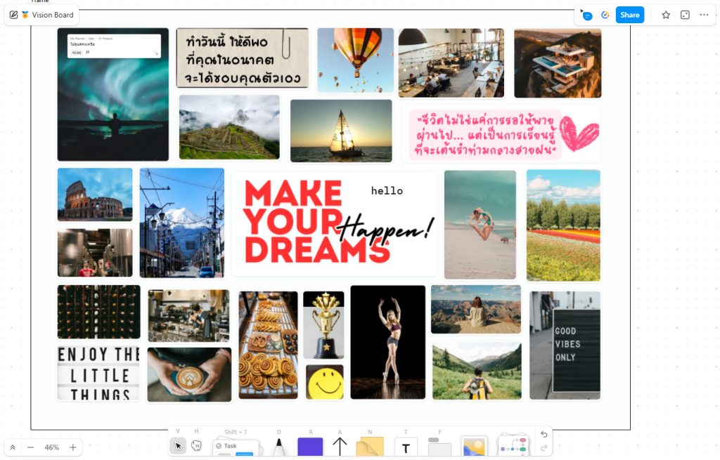Open the flowchart templates tool
Viewport: 720px width, 460px height.
513,446
